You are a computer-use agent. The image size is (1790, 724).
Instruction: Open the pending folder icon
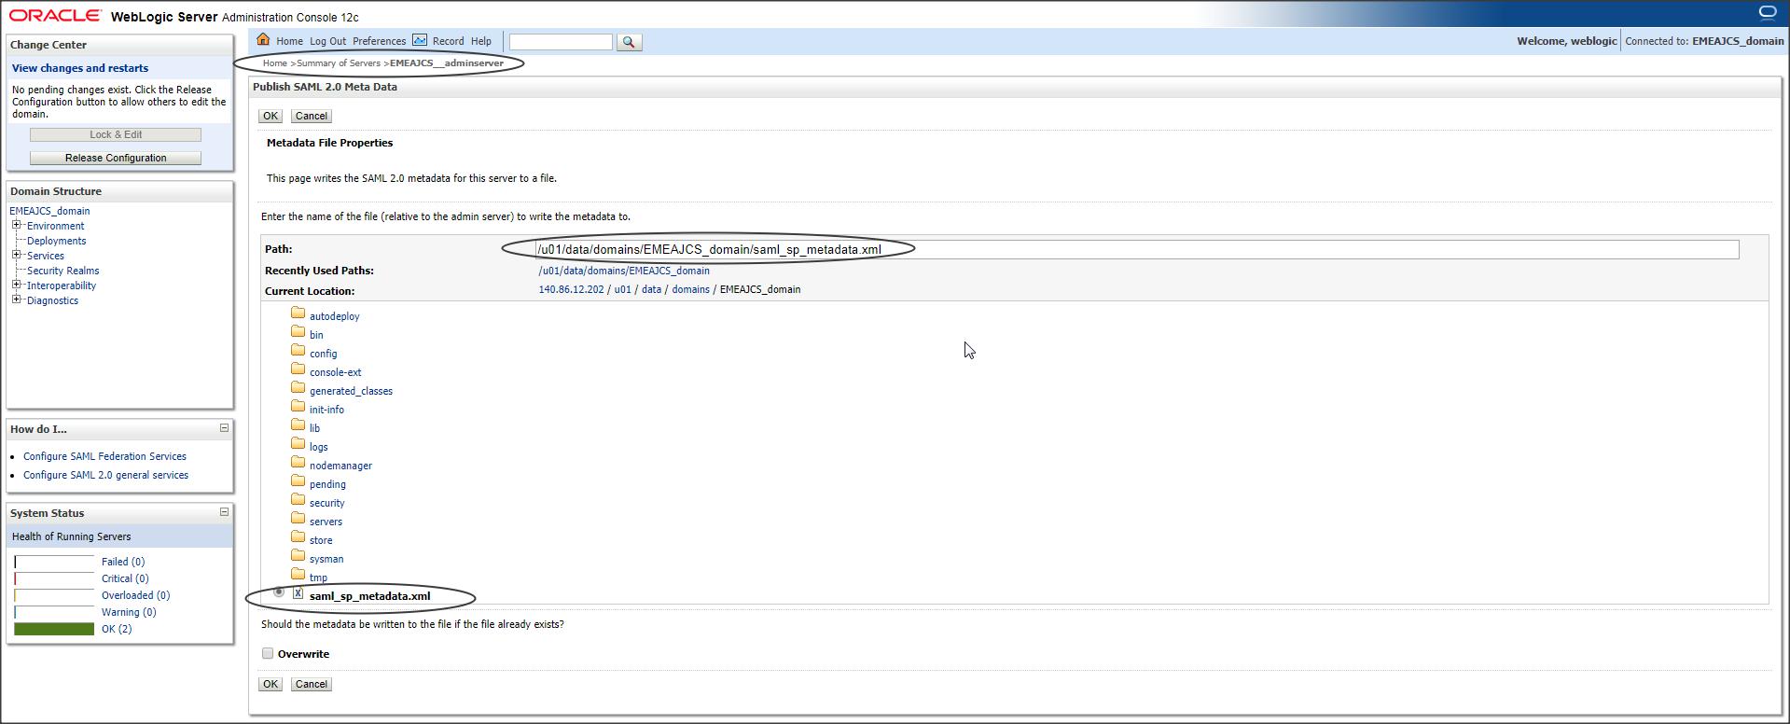[x=298, y=481]
